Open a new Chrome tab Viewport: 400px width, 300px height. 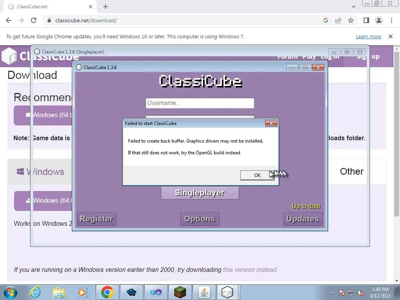[105, 7]
